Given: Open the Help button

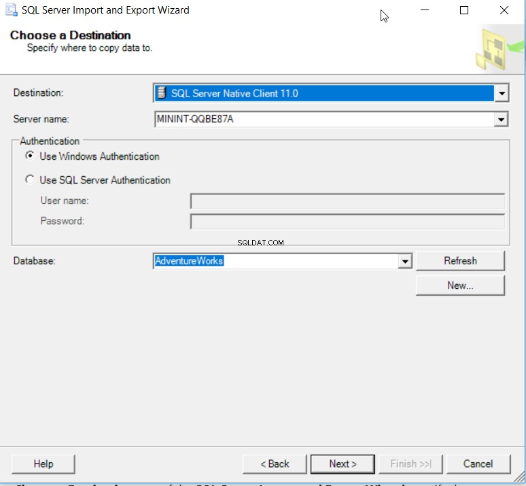Looking at the screenshot, I should tap(43, 464).
